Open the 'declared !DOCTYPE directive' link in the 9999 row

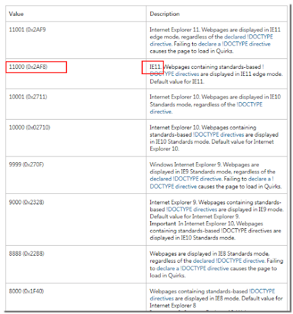click(x=185, y=179)
